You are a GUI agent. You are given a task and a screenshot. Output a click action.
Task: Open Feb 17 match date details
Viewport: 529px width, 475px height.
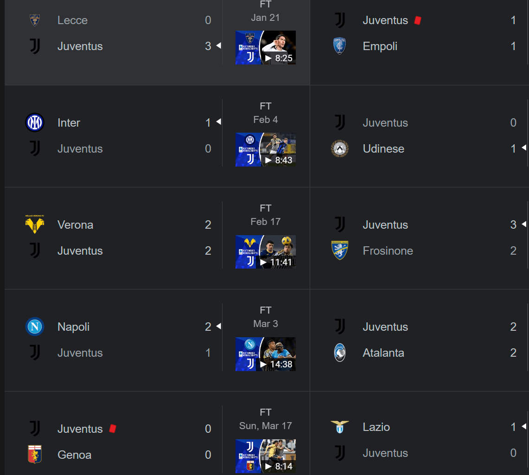pos(266,221)
